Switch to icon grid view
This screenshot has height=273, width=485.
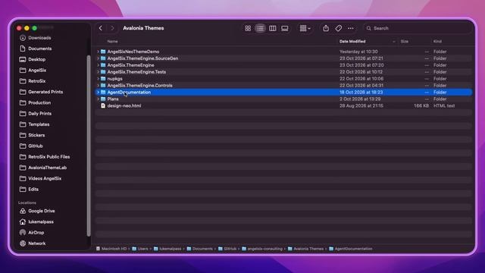tap(248, 28)
